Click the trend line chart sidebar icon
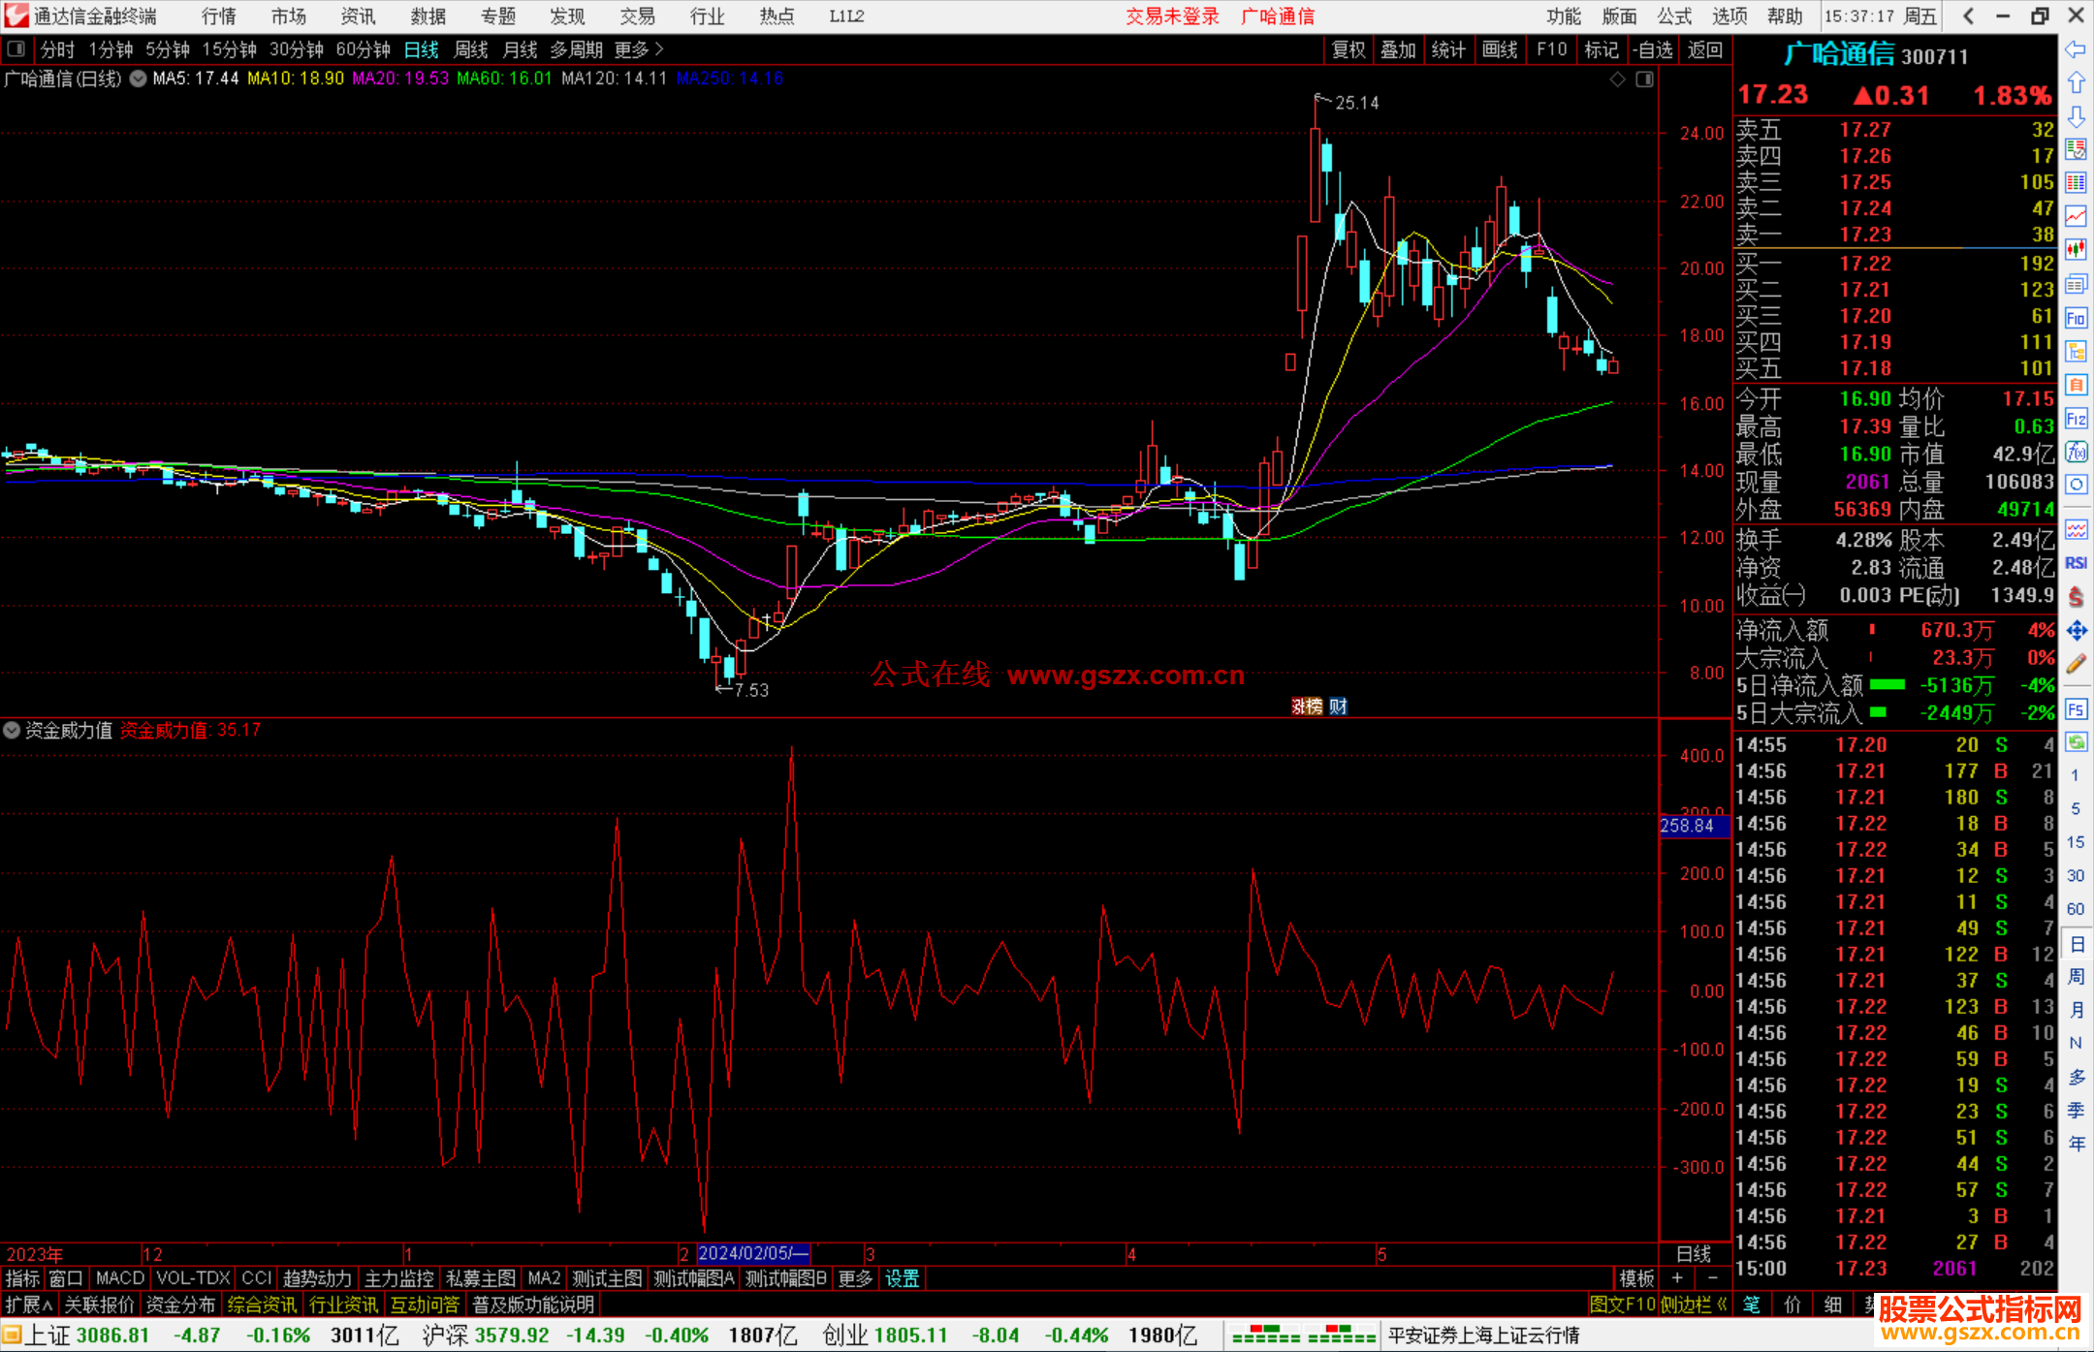 (x=2076, y=216)
